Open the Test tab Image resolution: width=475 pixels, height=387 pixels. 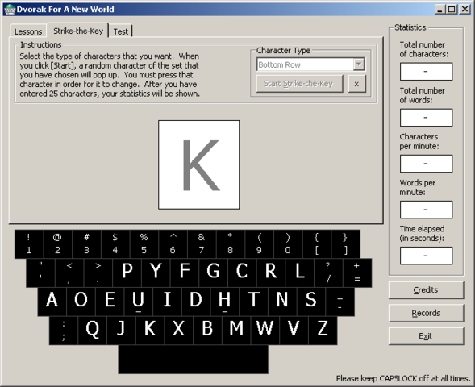tap(121, 31)
